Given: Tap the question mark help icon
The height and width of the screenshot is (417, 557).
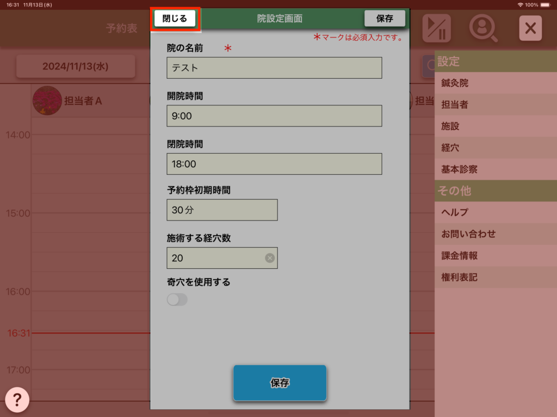Looking at the screenshot, I should pyautogui.click(x=17, y=400).
